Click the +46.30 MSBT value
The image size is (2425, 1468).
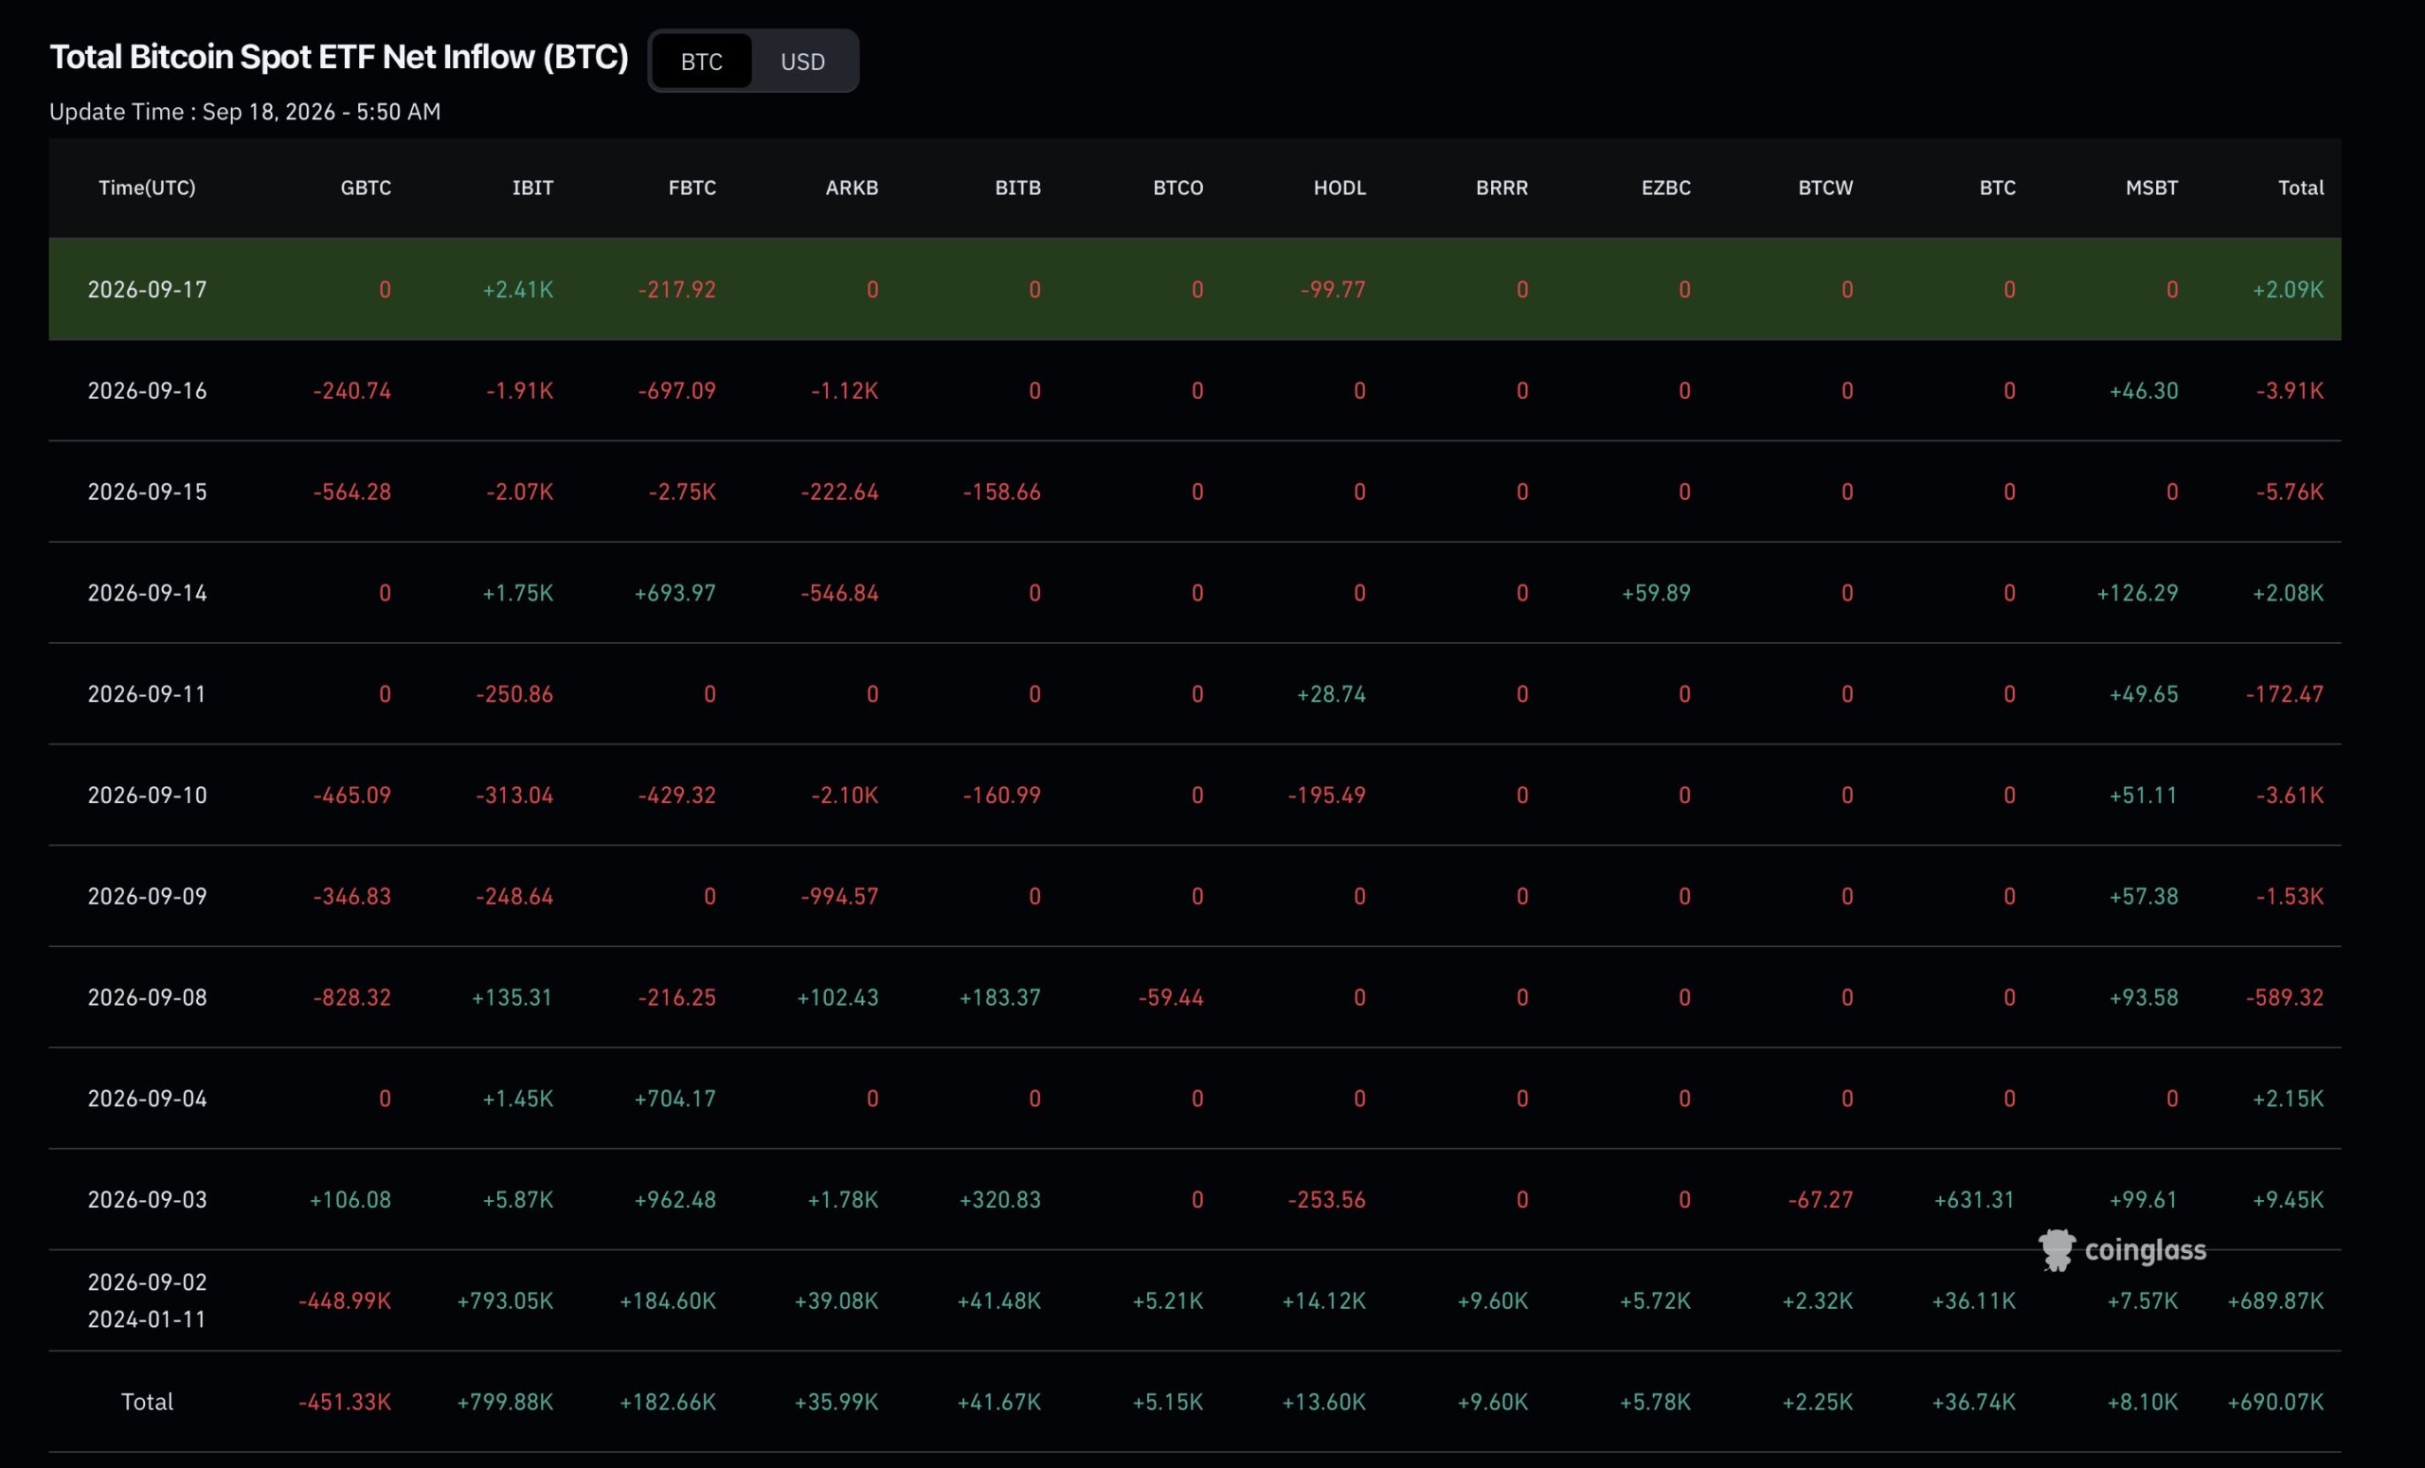click(x=2144, y=390)
